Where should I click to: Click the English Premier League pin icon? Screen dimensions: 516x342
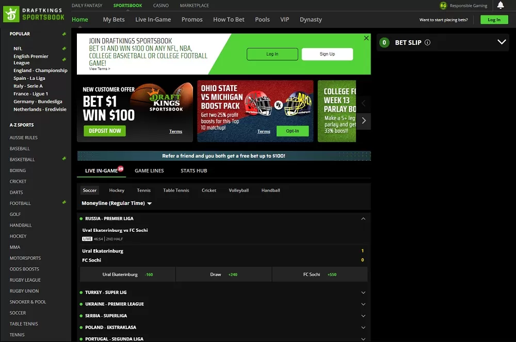(64, 59)
